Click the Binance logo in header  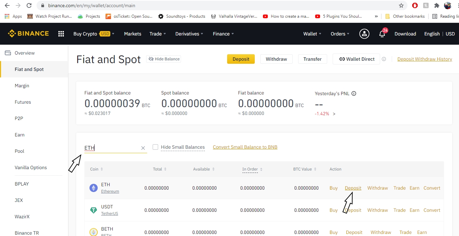(28, 33)
